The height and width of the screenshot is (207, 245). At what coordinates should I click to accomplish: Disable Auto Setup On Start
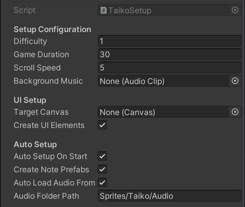[102, 156]
